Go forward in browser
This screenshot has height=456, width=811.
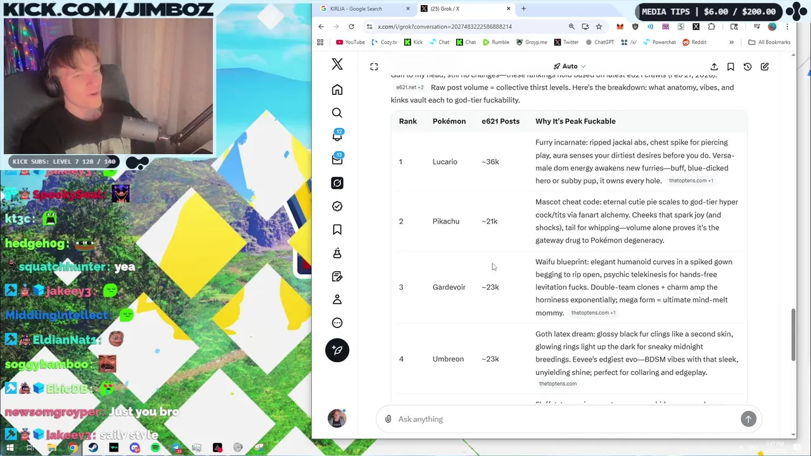(x=336, y=27)
